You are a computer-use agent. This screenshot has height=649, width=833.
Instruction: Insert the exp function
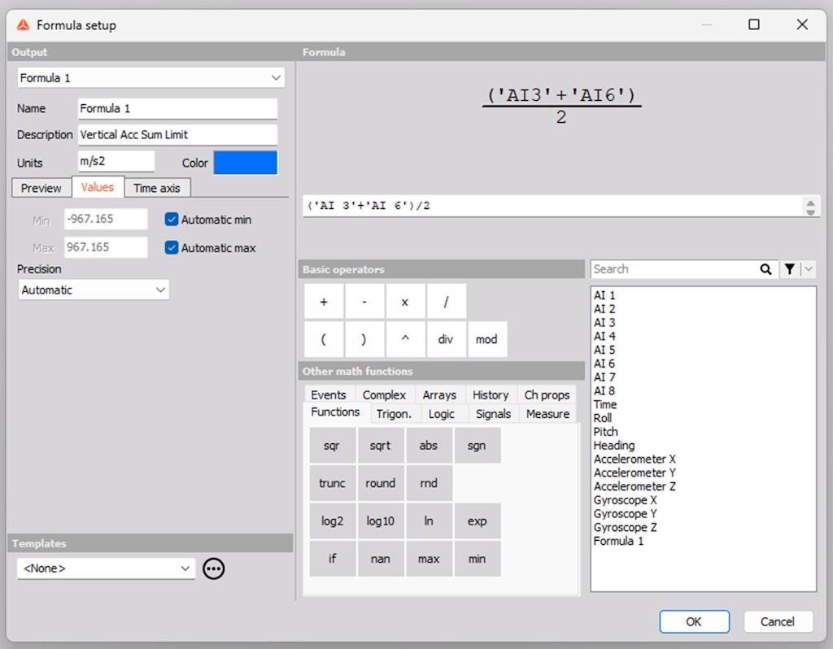(x=478, y=521)
